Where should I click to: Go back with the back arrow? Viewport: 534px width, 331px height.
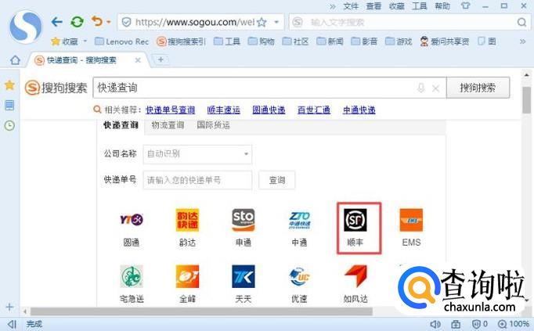pyautogui.click(x=57, y=22)
